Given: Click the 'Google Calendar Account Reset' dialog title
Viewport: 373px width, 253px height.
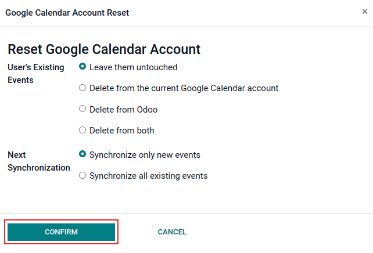Looking at the screenshot, I should (67, 12).
